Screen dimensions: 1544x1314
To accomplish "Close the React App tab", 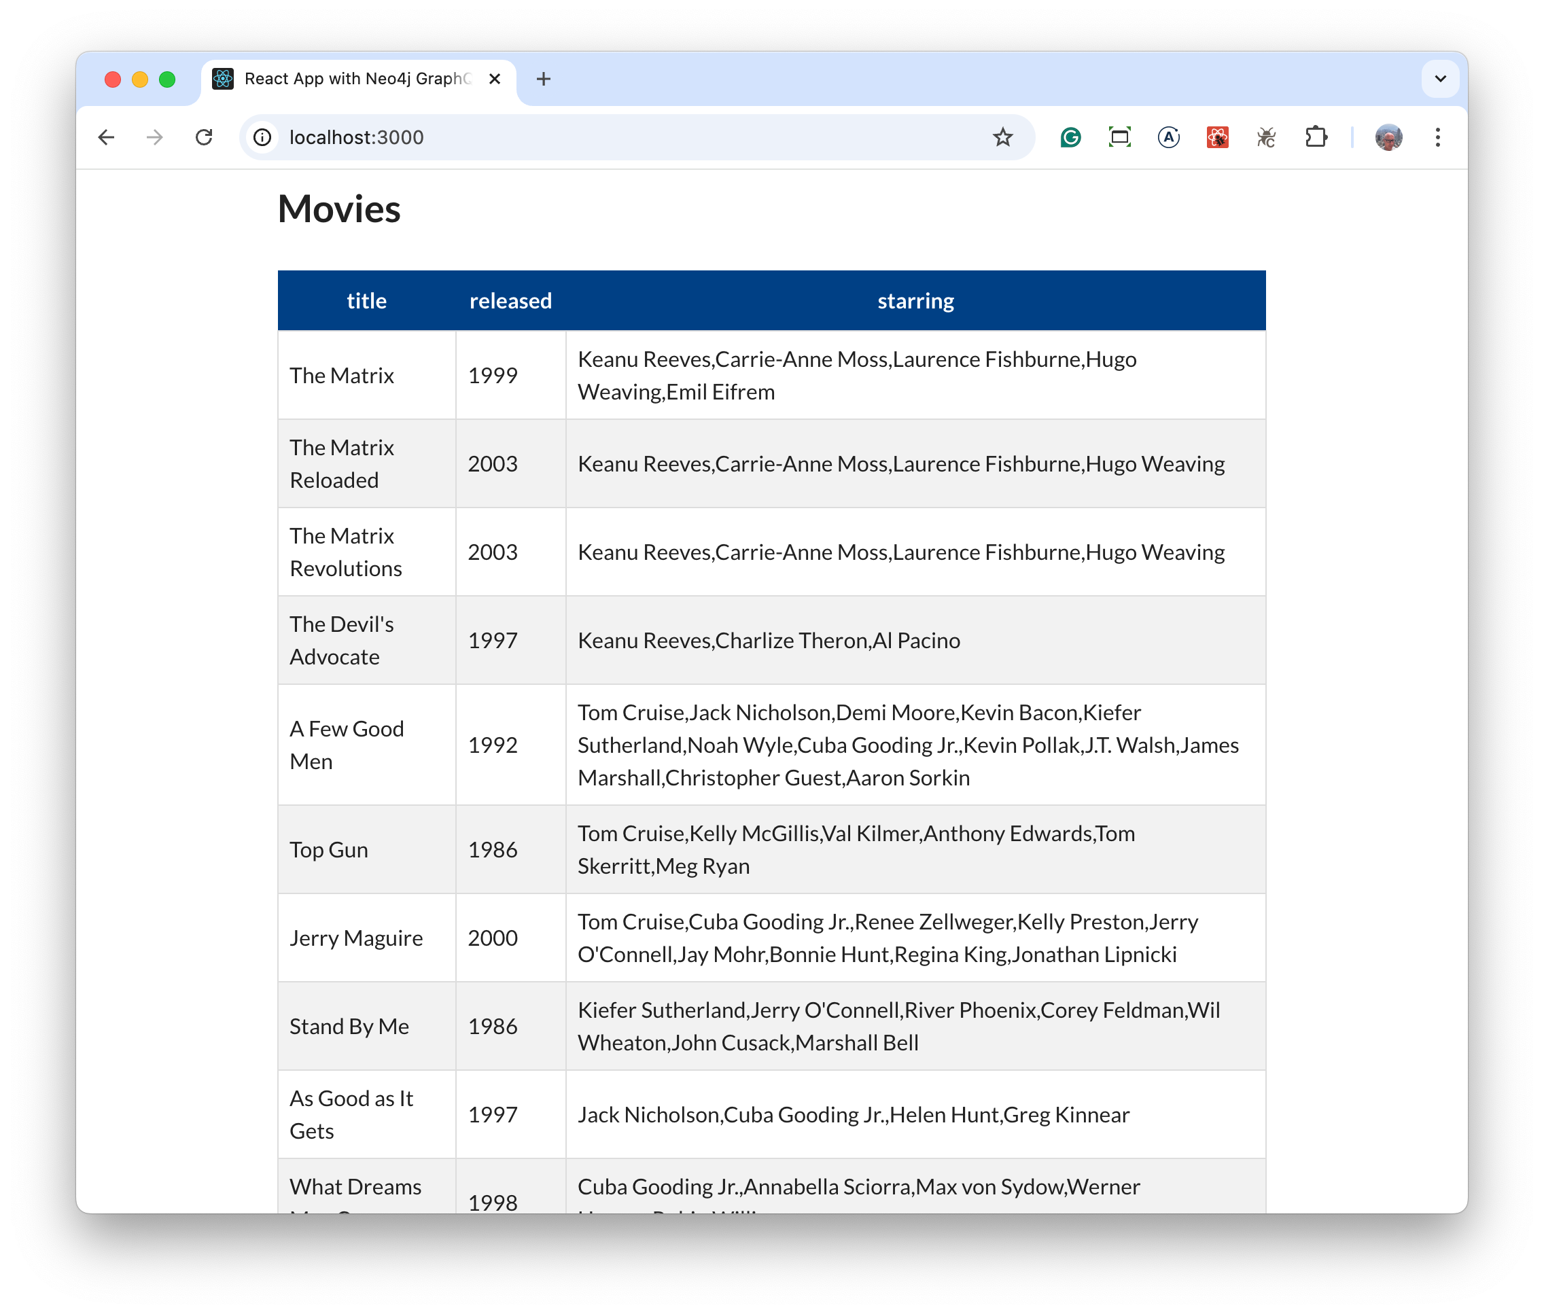I will coord(494,79).
